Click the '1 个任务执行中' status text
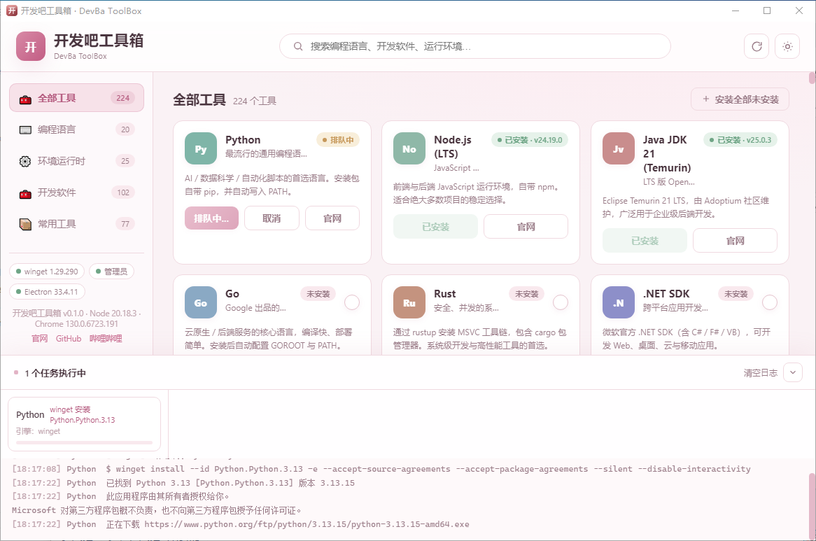 tap(55, 373)
